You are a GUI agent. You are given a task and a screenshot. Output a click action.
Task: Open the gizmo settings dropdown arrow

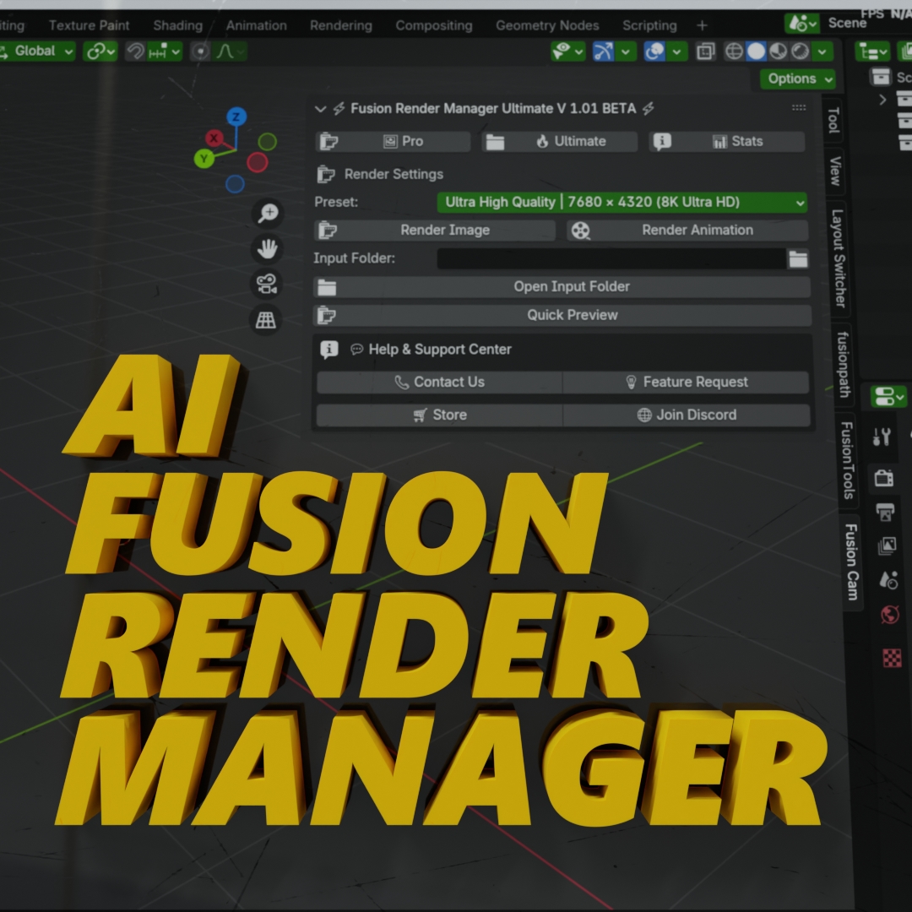point(625,52)
